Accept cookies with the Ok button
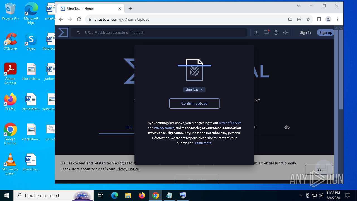 [x=319, y=170]
